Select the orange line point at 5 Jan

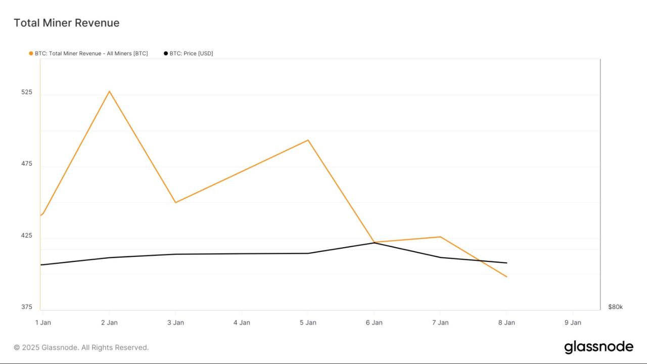click(x=308, y=140)
